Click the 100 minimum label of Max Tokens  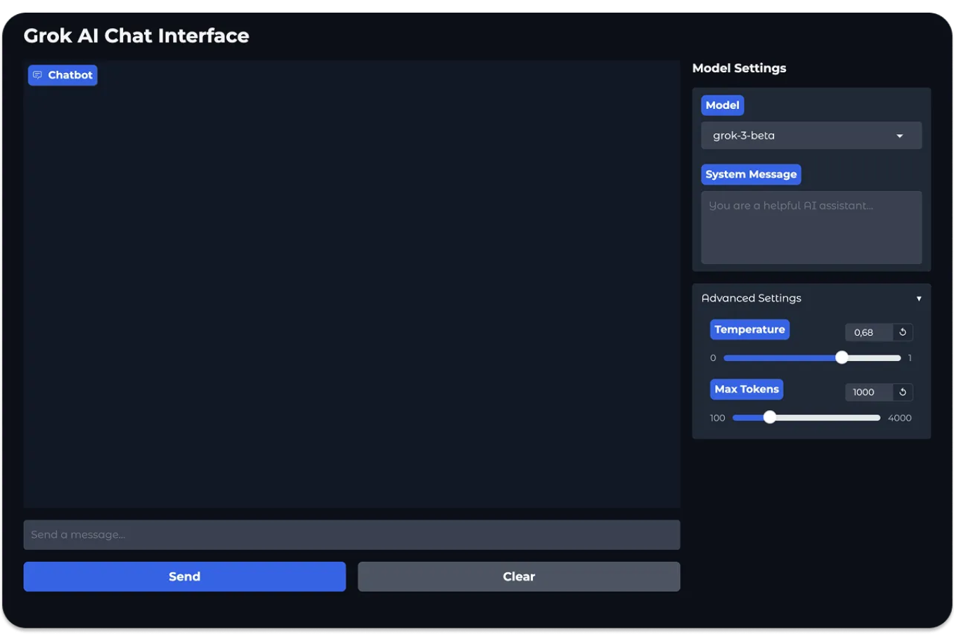point(717,418)
